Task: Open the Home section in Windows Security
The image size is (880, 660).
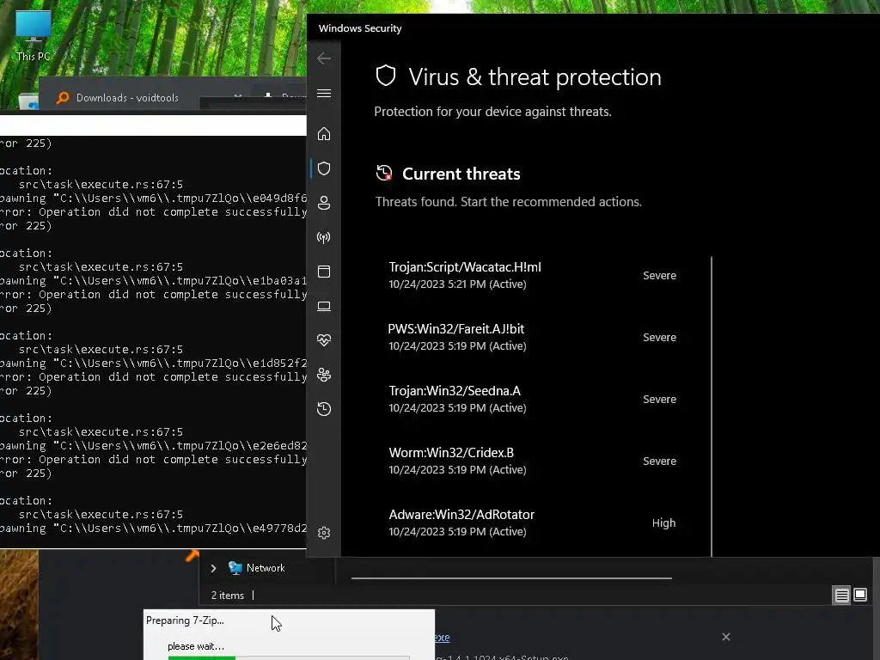Action: 324,134
